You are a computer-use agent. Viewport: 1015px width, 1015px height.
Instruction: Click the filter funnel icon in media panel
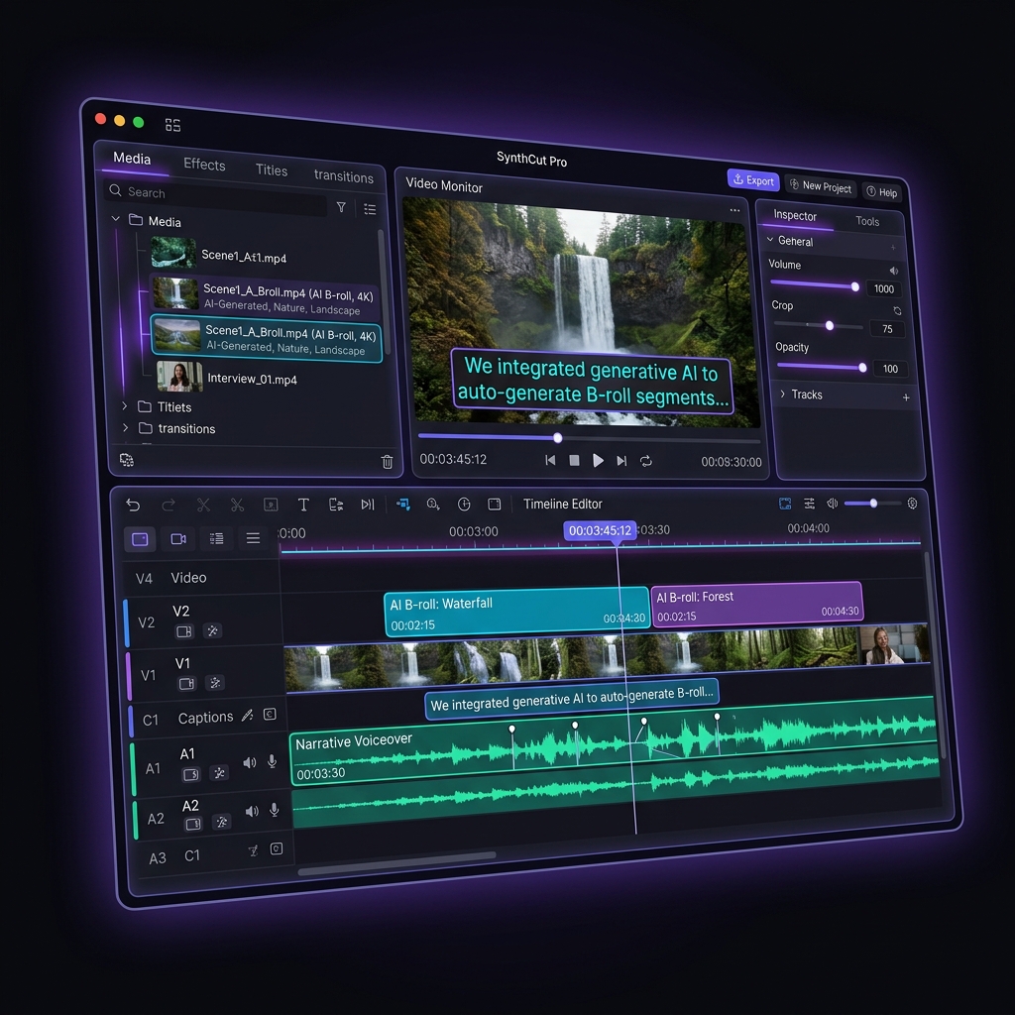point(341,207)
